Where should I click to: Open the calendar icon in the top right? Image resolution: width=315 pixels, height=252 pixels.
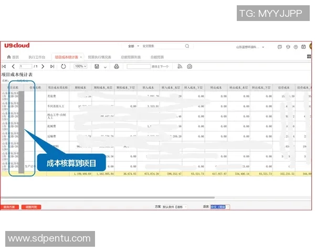[x=303, y=47]
